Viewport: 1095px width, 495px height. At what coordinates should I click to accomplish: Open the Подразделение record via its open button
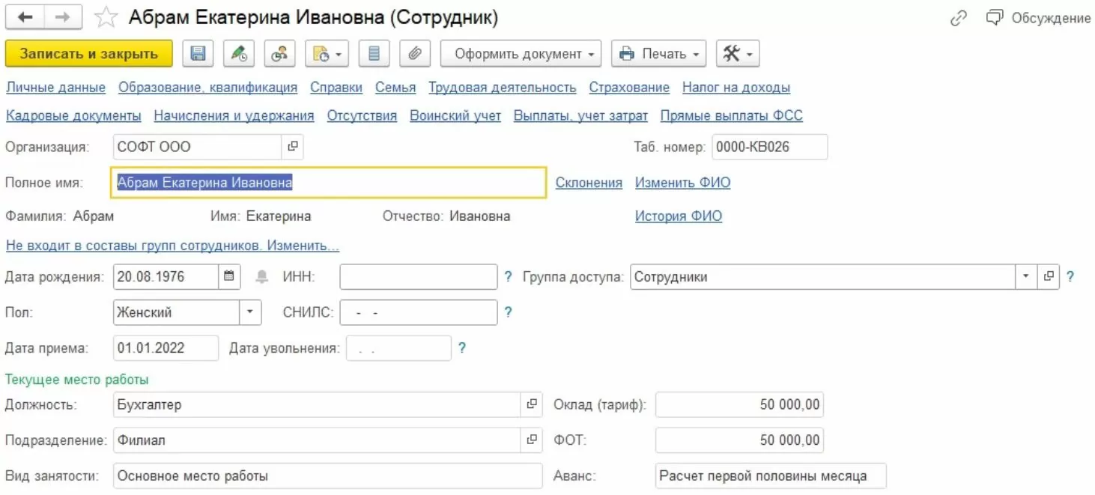click(x=532, y=440)
